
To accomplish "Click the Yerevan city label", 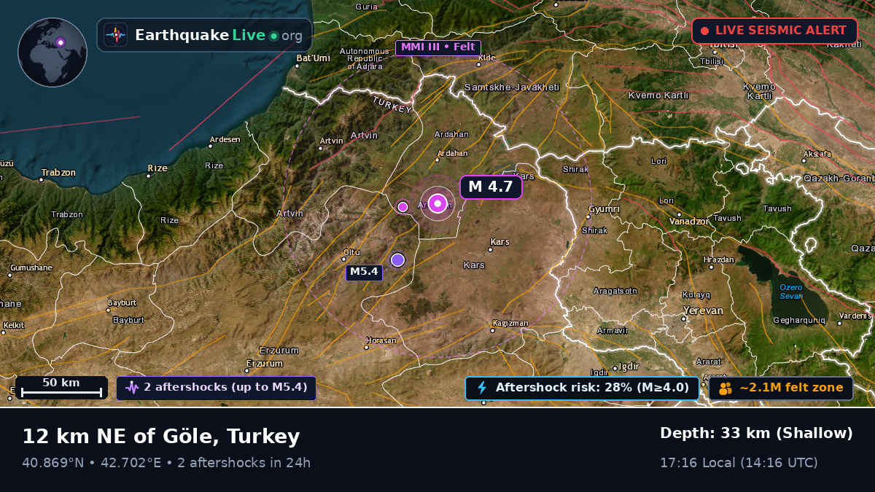I will [x=703, y=311].
